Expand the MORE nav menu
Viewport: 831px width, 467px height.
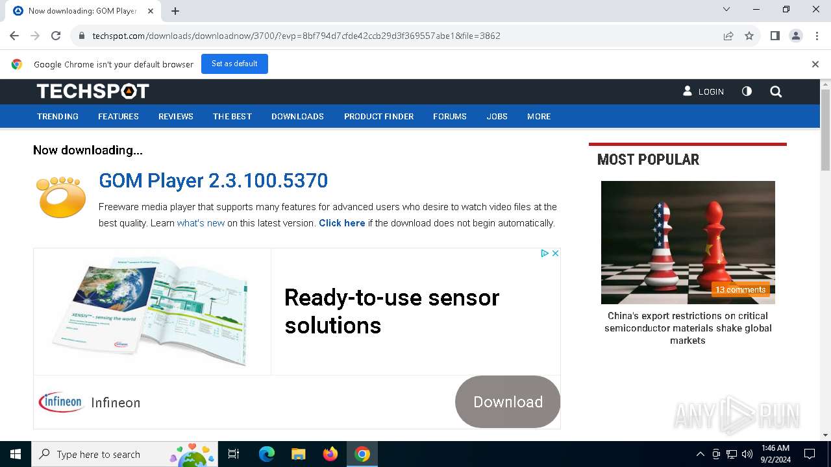pyautogui.click(x=539, y=117)
